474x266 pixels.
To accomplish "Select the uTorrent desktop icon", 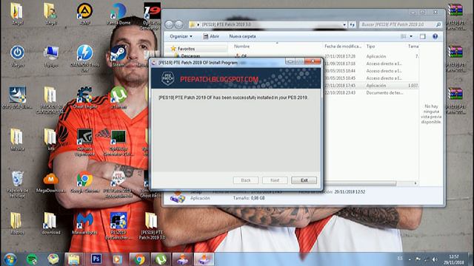I will tap(118, 98).
